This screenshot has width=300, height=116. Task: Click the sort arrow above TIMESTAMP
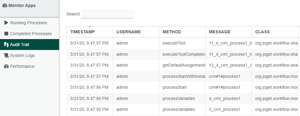90,27
